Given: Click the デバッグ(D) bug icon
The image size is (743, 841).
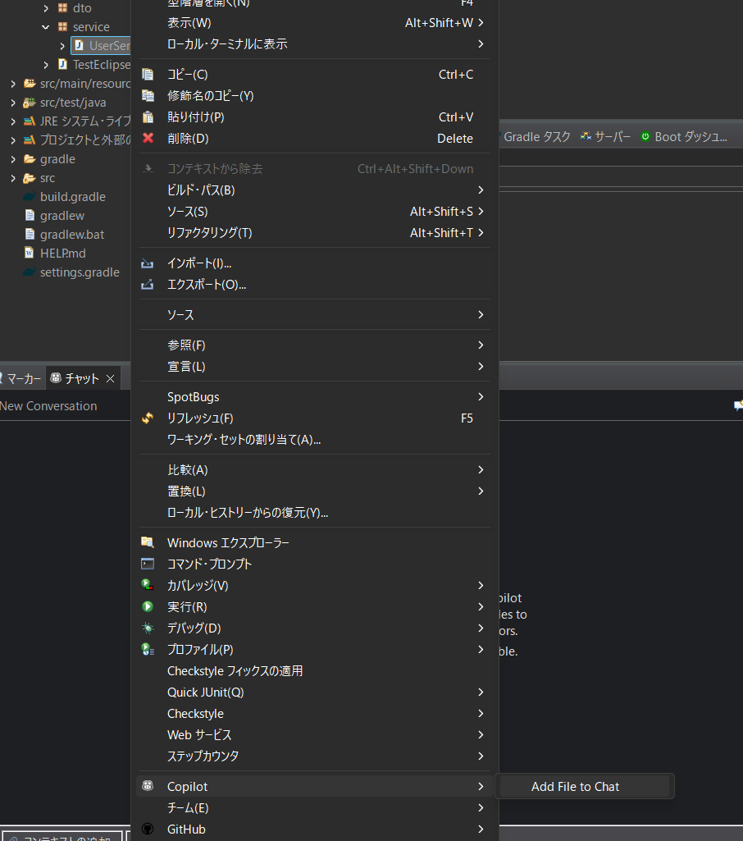Looking at the screenshot, I should pos(149,628).
